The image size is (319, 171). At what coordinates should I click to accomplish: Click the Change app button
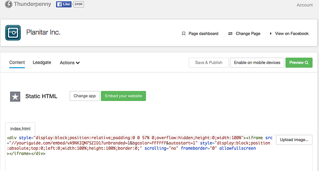[85, 96]
